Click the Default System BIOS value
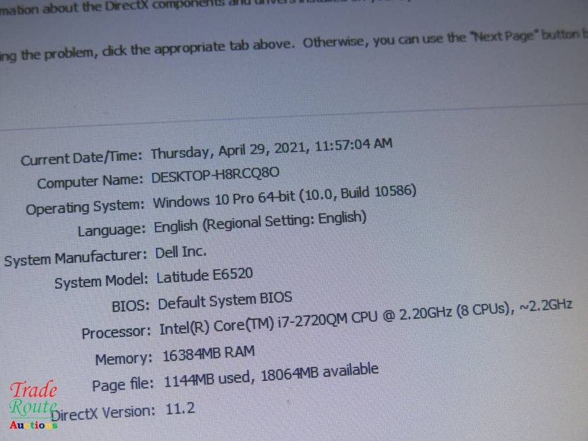Image resolution: width=588 pixels, height=441 pixels. click(x=225, y=301)
